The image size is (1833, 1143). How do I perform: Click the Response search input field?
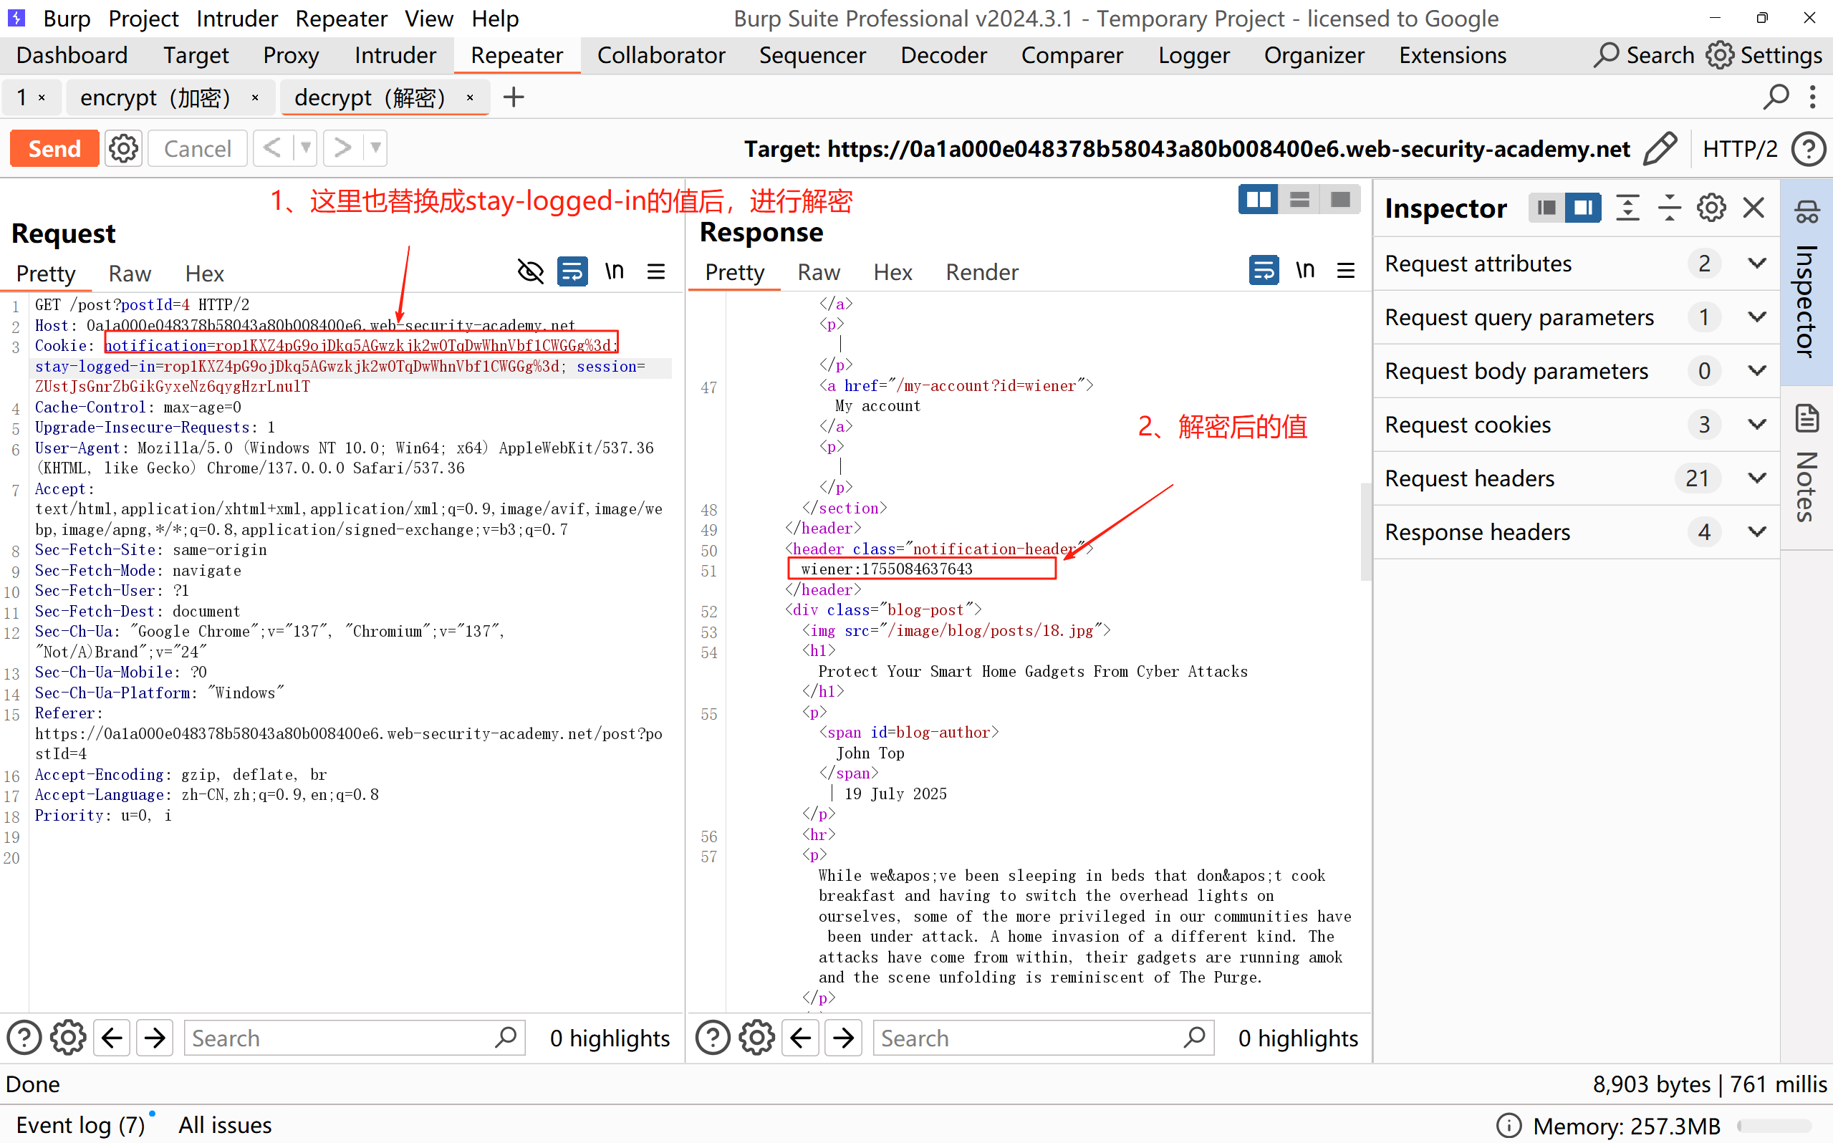pyautogui.click(x=1028, y=1038)
